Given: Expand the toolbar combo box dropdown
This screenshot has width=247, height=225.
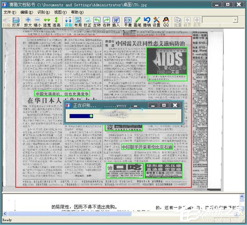Looking at the screenshot, I should (x=235, y=20).
